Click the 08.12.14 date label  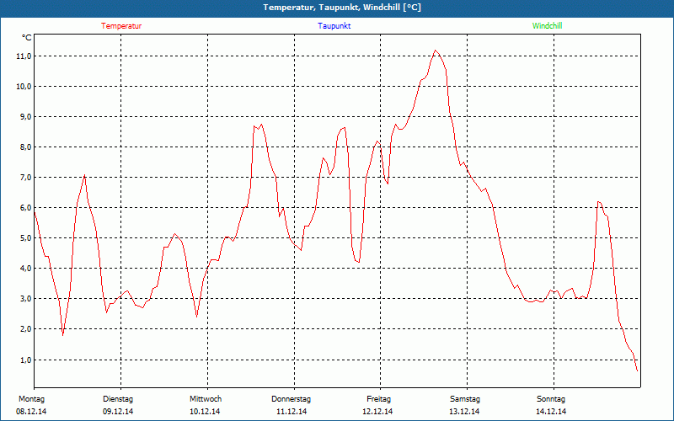tap(31, 412)
